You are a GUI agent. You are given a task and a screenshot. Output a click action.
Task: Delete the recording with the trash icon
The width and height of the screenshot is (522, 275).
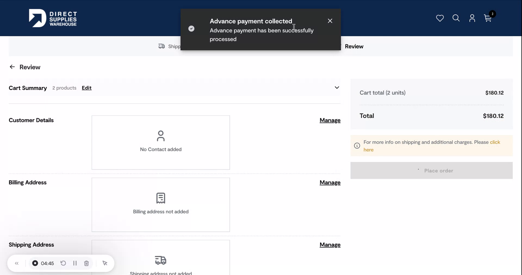[x=86, y=263]
